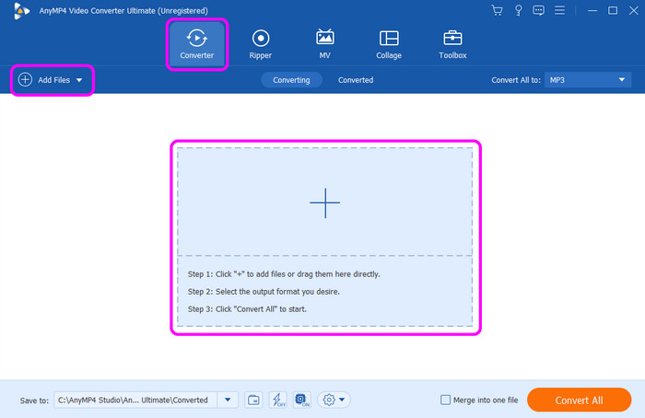
Task: Click the register key icon
Action: (x=518, y=10)
